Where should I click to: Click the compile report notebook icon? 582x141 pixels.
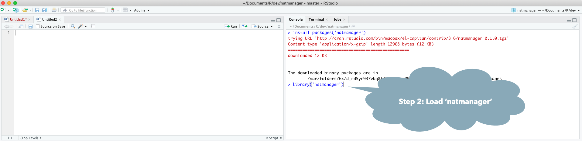click(x=93, y=26)
